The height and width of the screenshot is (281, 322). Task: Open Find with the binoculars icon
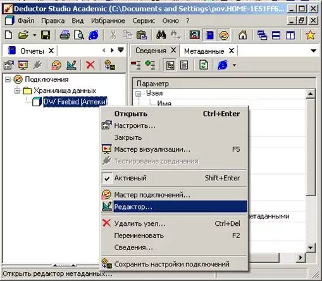pos(161,35)
